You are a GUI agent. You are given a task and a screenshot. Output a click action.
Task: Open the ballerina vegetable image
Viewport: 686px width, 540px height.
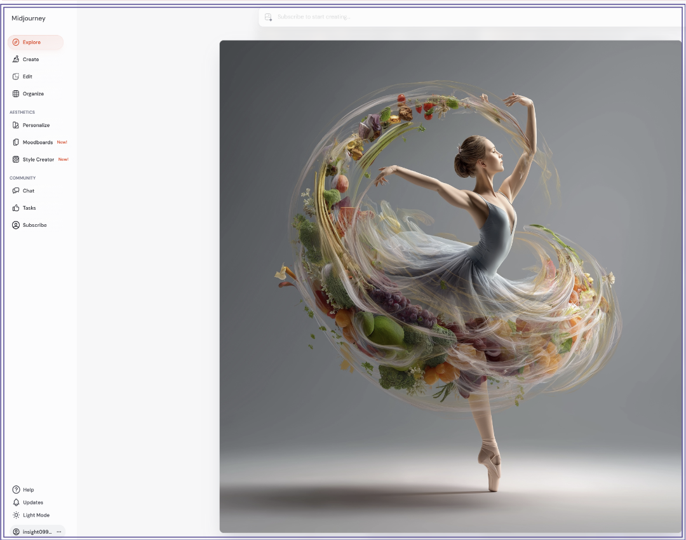[450, 287]
